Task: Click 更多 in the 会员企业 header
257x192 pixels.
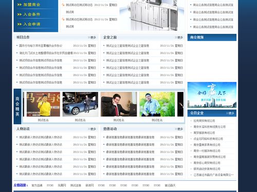Action: click(230, 113)
